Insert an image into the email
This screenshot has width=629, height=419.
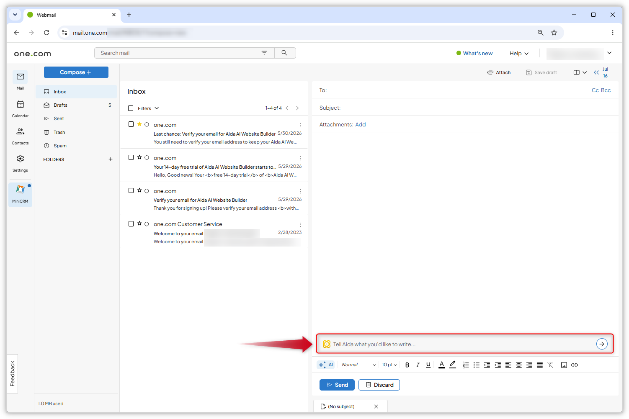(x=564, y=365)
